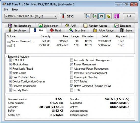
Task: Open the Extra tests tab
Action: tap(123, 26)
